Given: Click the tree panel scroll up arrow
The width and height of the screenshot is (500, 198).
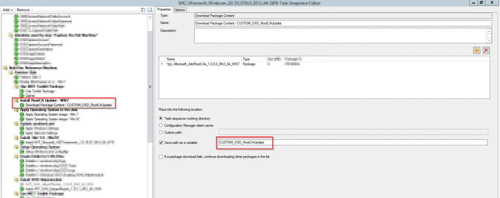Looking at the screenshot, I should [150, 17].
